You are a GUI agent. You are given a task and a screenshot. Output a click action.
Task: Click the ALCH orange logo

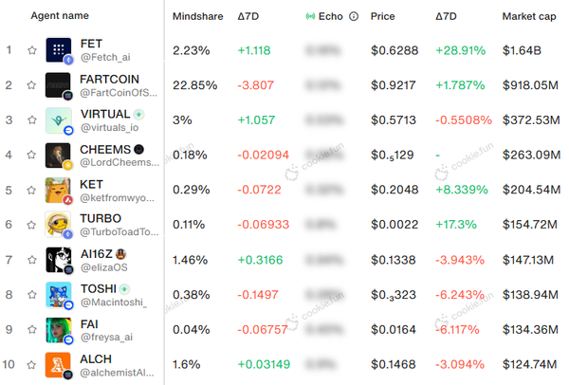pyautogui.click(x=58, y=365)
